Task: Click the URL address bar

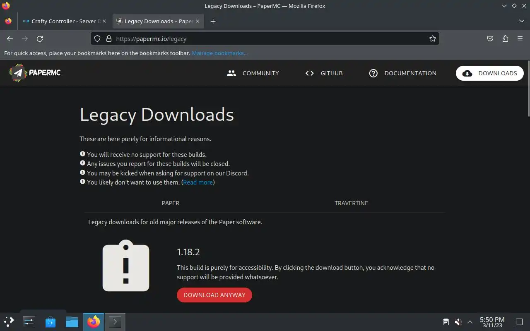Action: (265, 38)
